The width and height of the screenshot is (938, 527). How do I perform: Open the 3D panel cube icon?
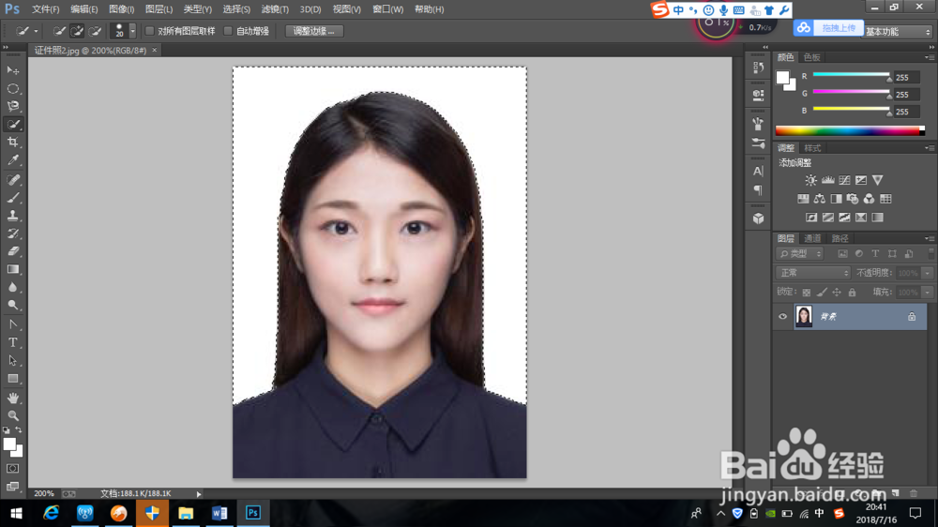click(758, 218)
